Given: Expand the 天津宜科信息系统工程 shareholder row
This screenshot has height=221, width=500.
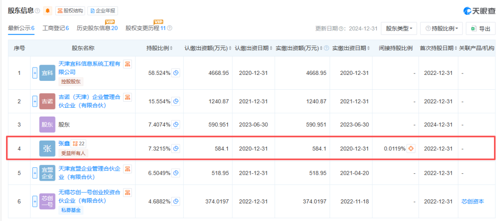Looking at the screenshot, I should pyautogui.click(x=35, y=73).
